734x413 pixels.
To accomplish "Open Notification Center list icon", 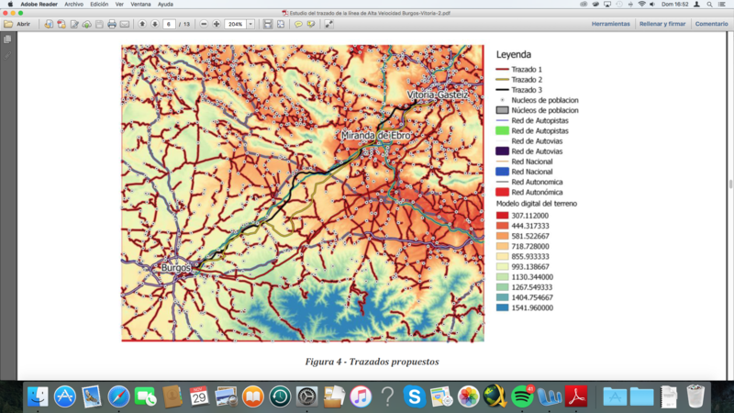I will point(722,5).
